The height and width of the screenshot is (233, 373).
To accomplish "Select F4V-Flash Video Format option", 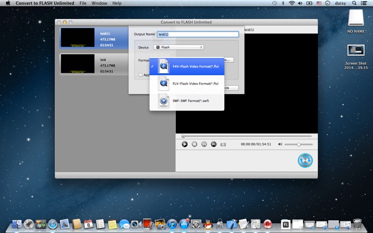I will click(187, 66).
